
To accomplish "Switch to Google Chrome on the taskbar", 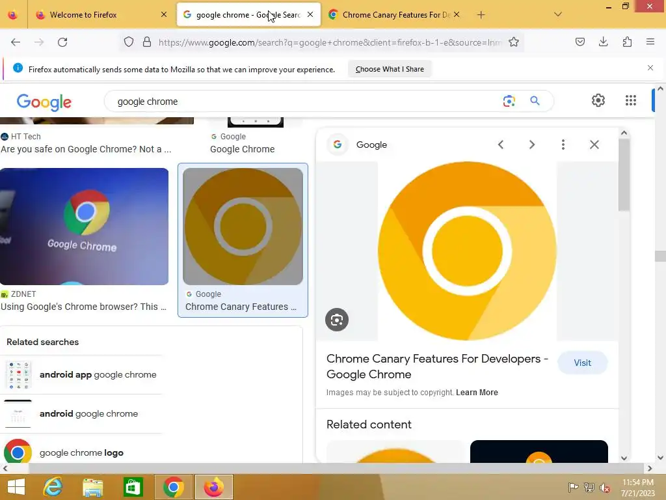I will point(173,487).
